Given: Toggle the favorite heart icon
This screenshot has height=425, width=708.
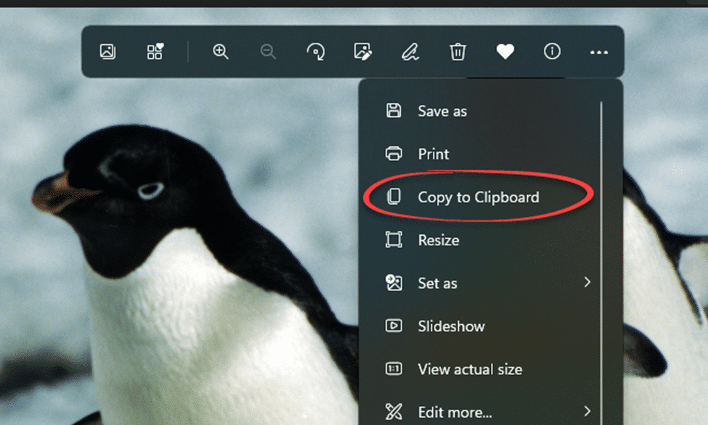Looking at the screenshot, I should point(505,51).
